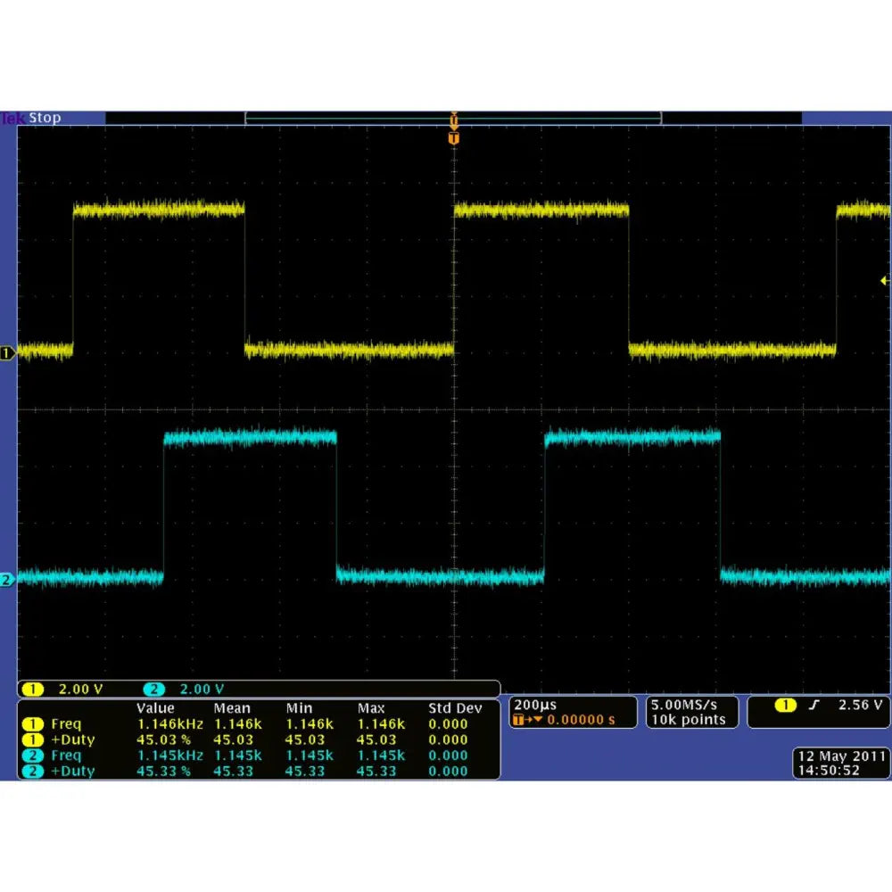
Task: Click the channel 2 Freq value 1.145kHz
Action: [x=169, y=756]
